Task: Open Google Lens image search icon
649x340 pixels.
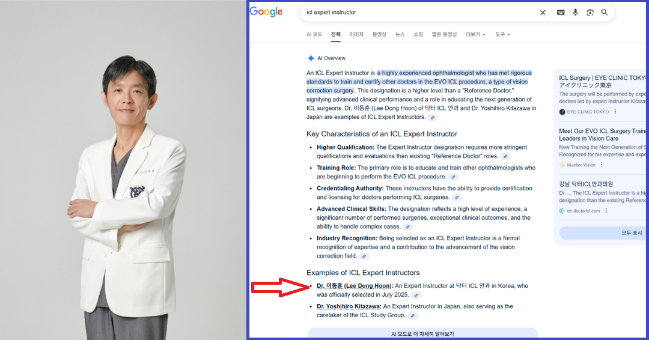Action: click(x=590, y=13)
